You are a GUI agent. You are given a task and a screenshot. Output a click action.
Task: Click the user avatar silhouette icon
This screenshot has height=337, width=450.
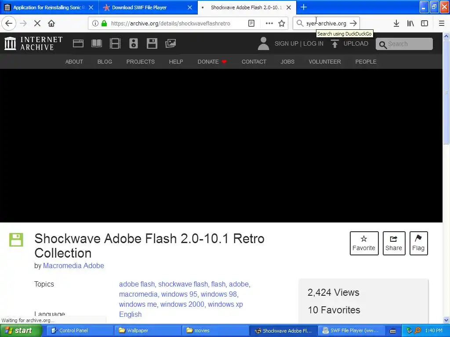tap(263, 43)
